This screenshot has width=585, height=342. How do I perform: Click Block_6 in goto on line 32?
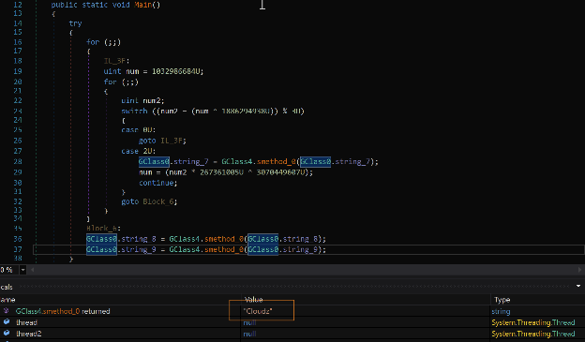159,201
